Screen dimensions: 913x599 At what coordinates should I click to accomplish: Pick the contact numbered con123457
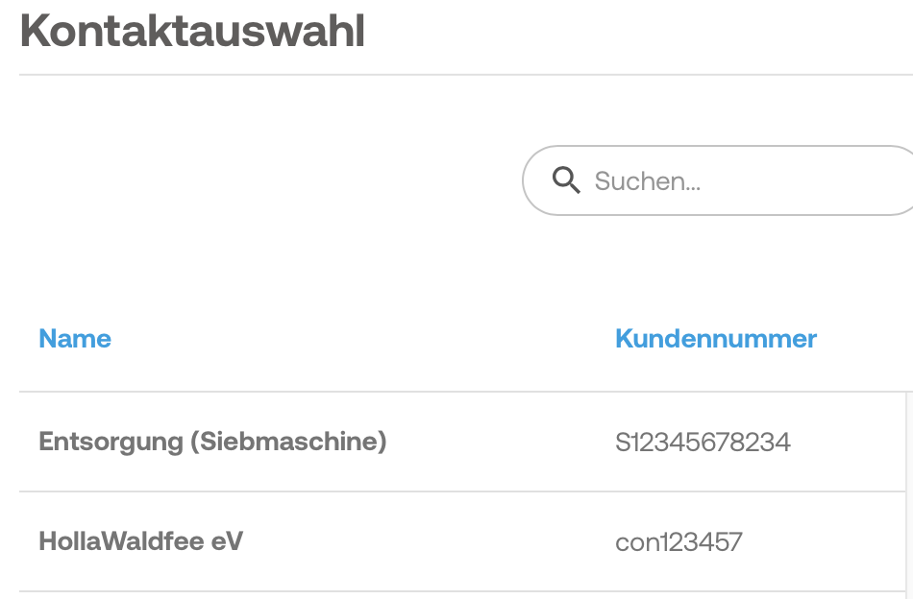point(679,542)
